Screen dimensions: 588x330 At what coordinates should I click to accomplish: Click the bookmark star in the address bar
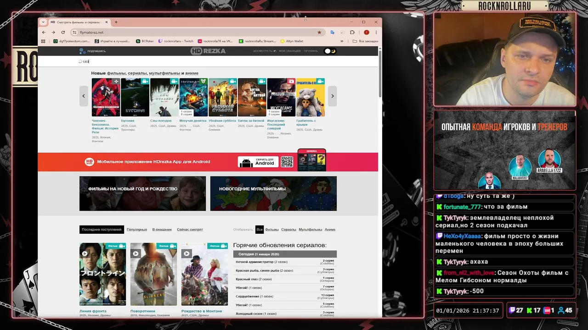pos(319,32)
